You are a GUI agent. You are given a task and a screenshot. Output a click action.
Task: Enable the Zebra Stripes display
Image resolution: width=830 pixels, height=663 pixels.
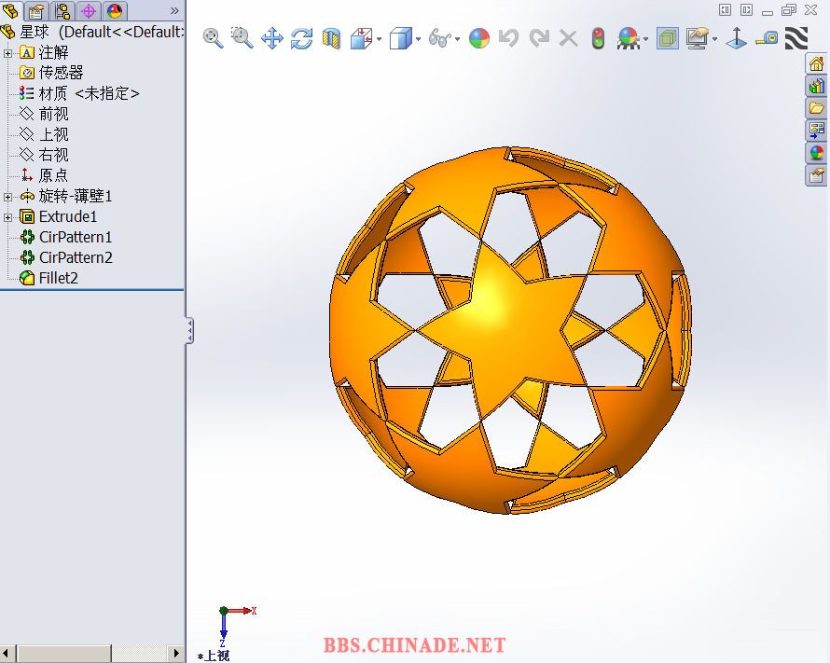tap(795, 38)
